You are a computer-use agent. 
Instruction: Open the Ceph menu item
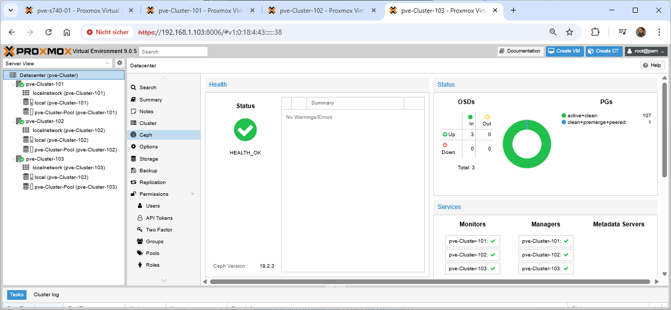pyautogui.click(x=146, y=135)
